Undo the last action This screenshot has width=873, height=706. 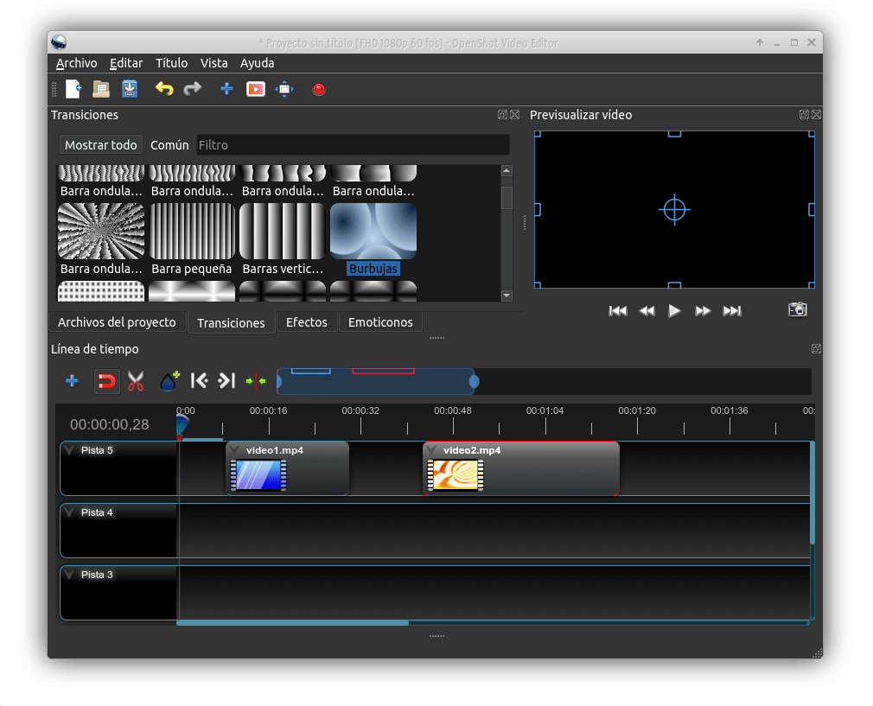coord(164,89)
